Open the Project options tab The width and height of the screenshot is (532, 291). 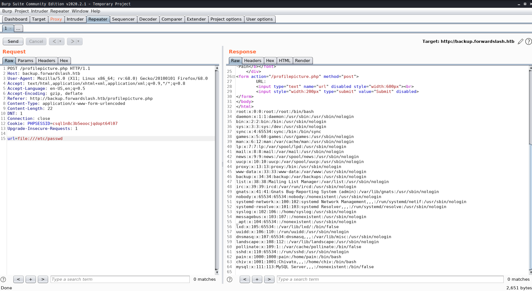click(226, 19)
